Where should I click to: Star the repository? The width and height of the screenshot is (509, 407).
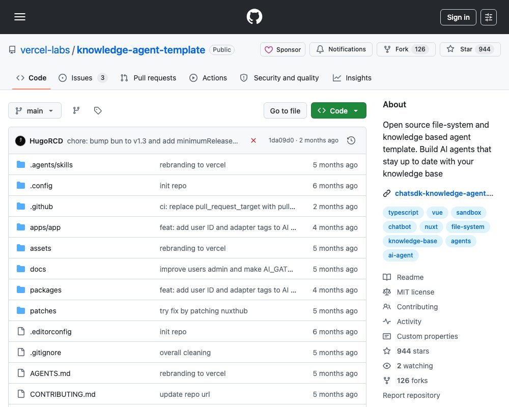pos(470,49)
